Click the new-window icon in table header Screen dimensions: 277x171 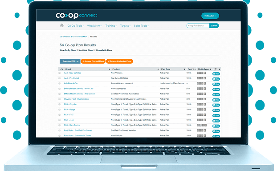pyautogui.click(x=215, y=69)
